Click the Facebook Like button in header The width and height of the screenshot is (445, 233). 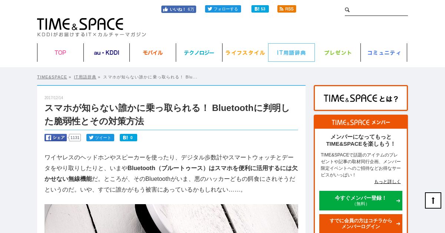click(178, 9)
